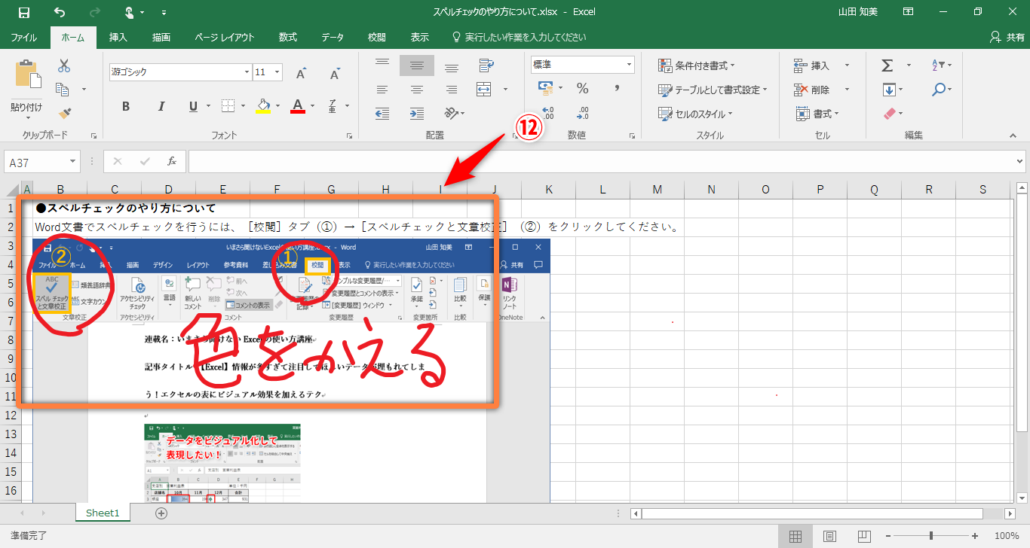Toggle Align Left for cell text
The image size is (1030, 548).
click(382, 90)
